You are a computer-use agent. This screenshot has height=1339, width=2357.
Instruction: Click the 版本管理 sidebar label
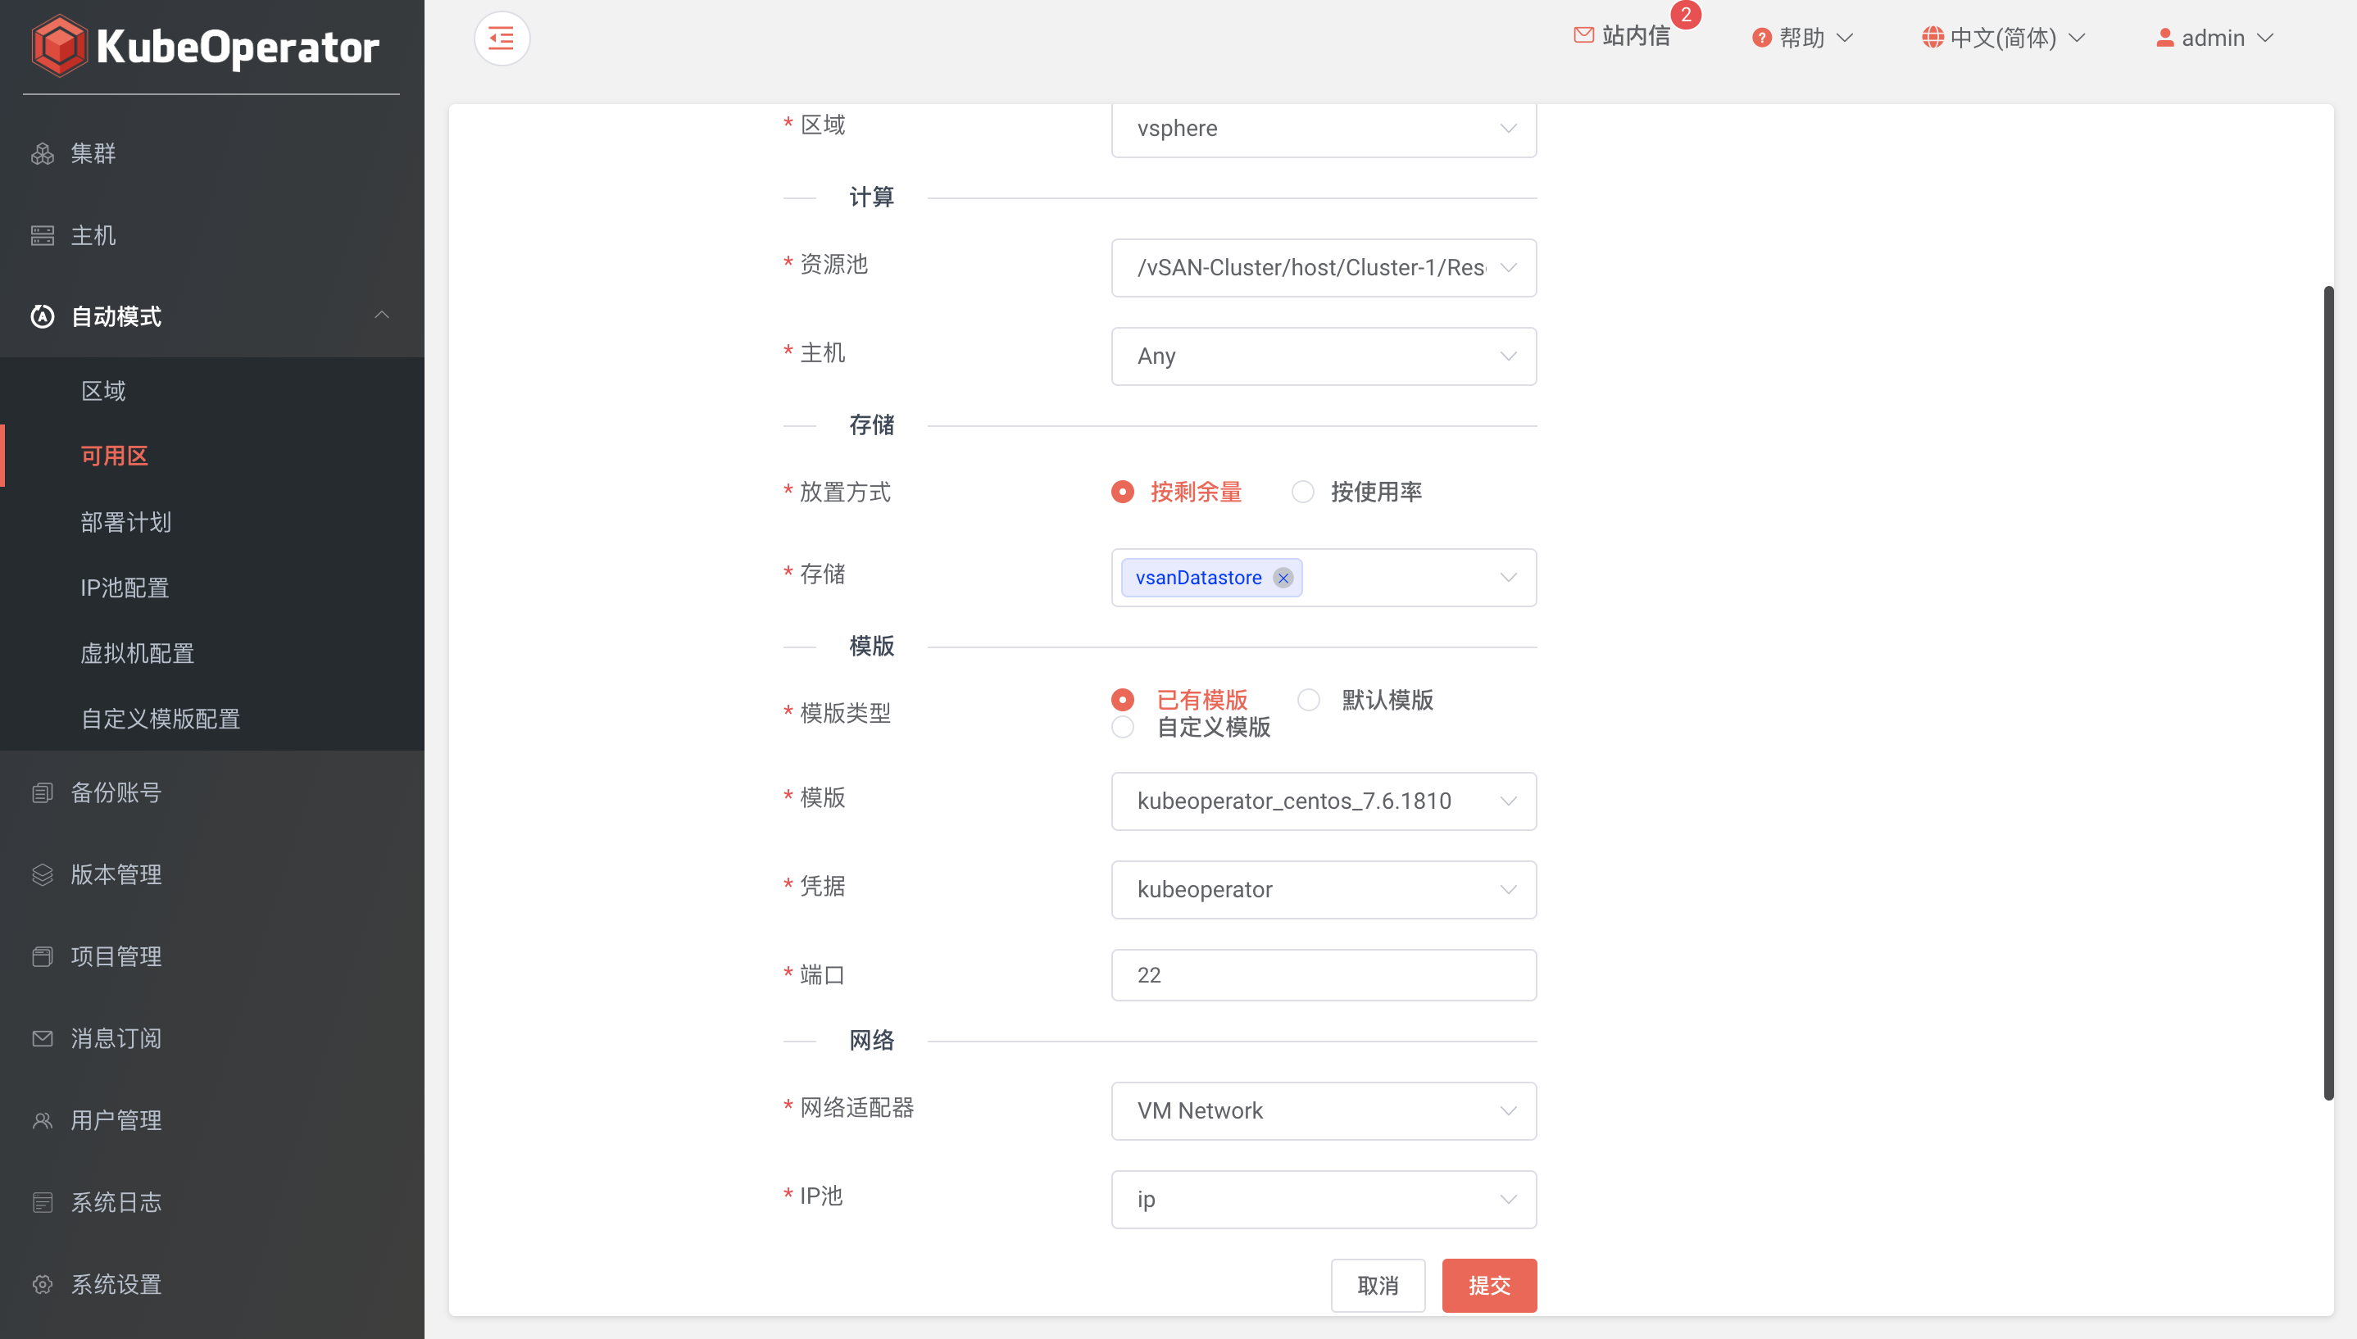[x=117, y=874]
